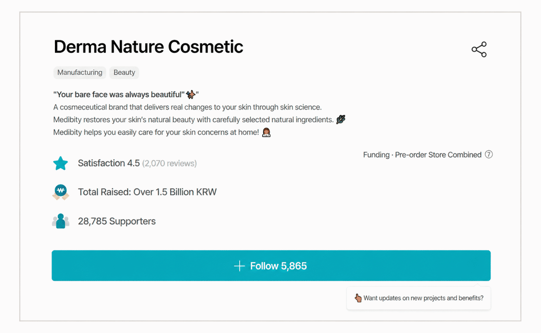The image size is (541, 333).
Task: Click Total Raised: Over 1.5 Billion KRW
Action: [x=147, y=192]
